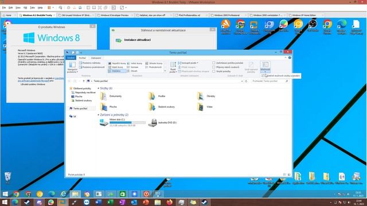Switch to the VMware Home tab
The height and width of the screenshot is (206, 367).
click(x=9, y=15)
